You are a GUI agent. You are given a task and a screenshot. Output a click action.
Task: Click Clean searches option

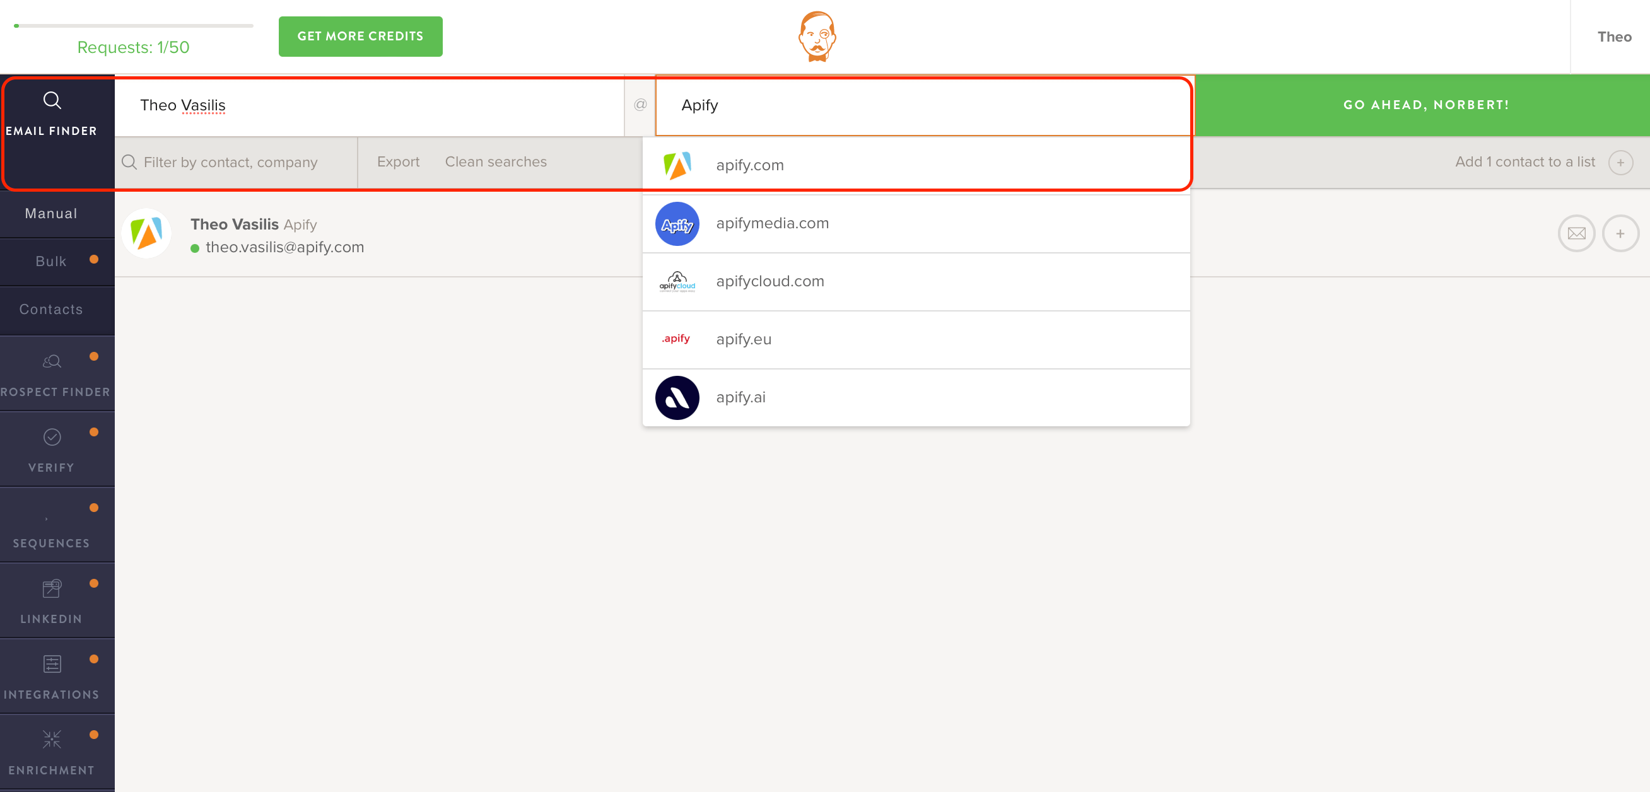[x=494, y=161]
